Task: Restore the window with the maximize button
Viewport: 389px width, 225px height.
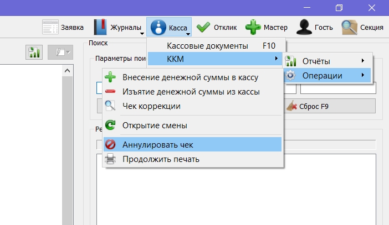Action: tap(339, 8)
